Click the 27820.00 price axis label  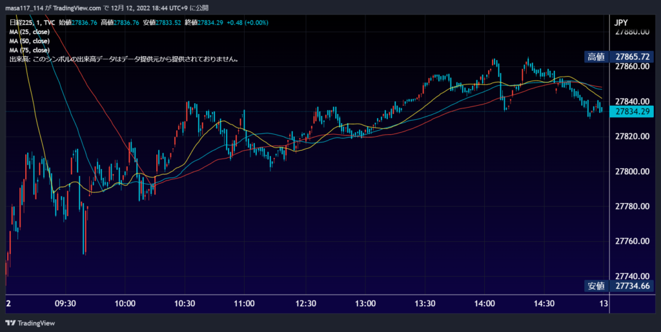632,136
